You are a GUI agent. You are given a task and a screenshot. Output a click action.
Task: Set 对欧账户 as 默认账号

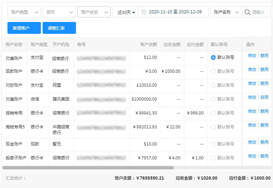(x=213, y=85)
